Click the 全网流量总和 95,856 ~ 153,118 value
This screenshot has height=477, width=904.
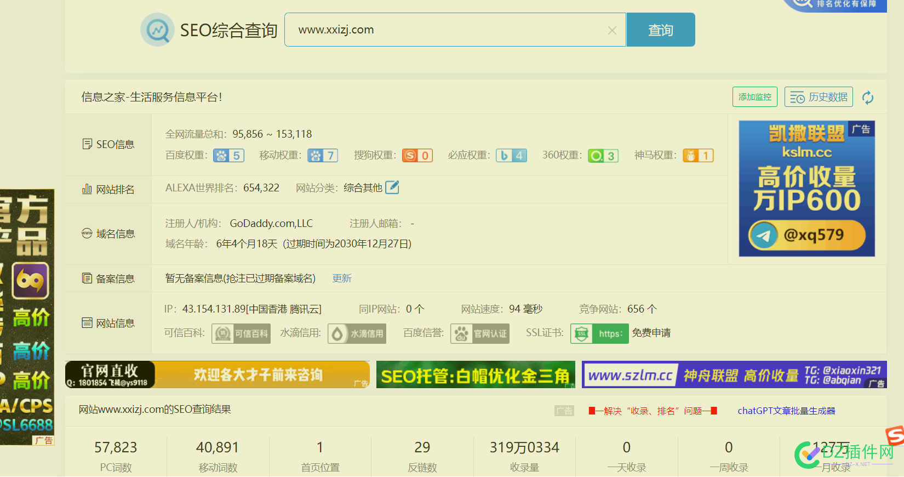(272, 134)
